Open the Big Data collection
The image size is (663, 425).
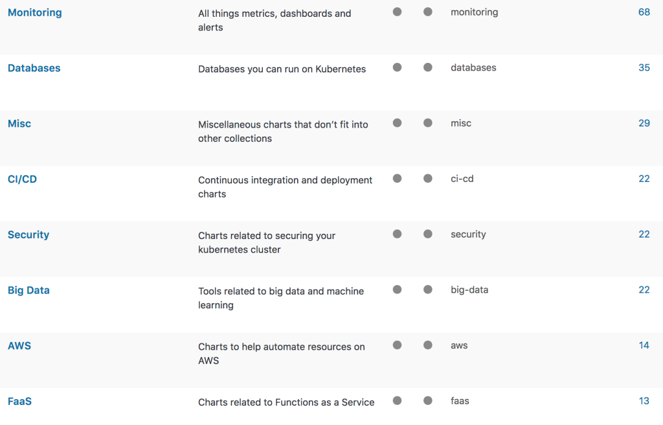28,290
